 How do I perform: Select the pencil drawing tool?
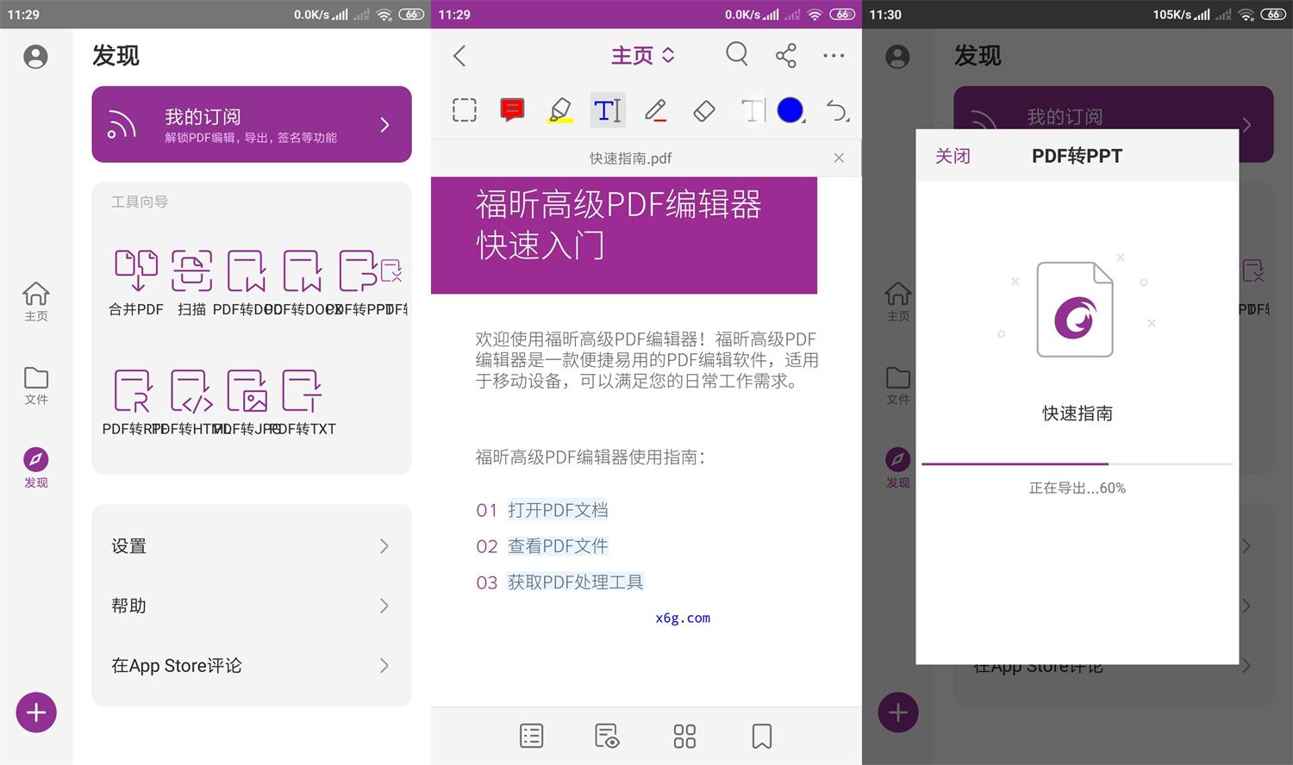coord(655,110)
